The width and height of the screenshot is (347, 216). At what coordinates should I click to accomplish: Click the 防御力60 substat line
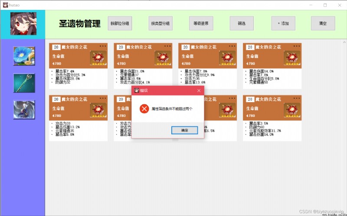[257, 127]
